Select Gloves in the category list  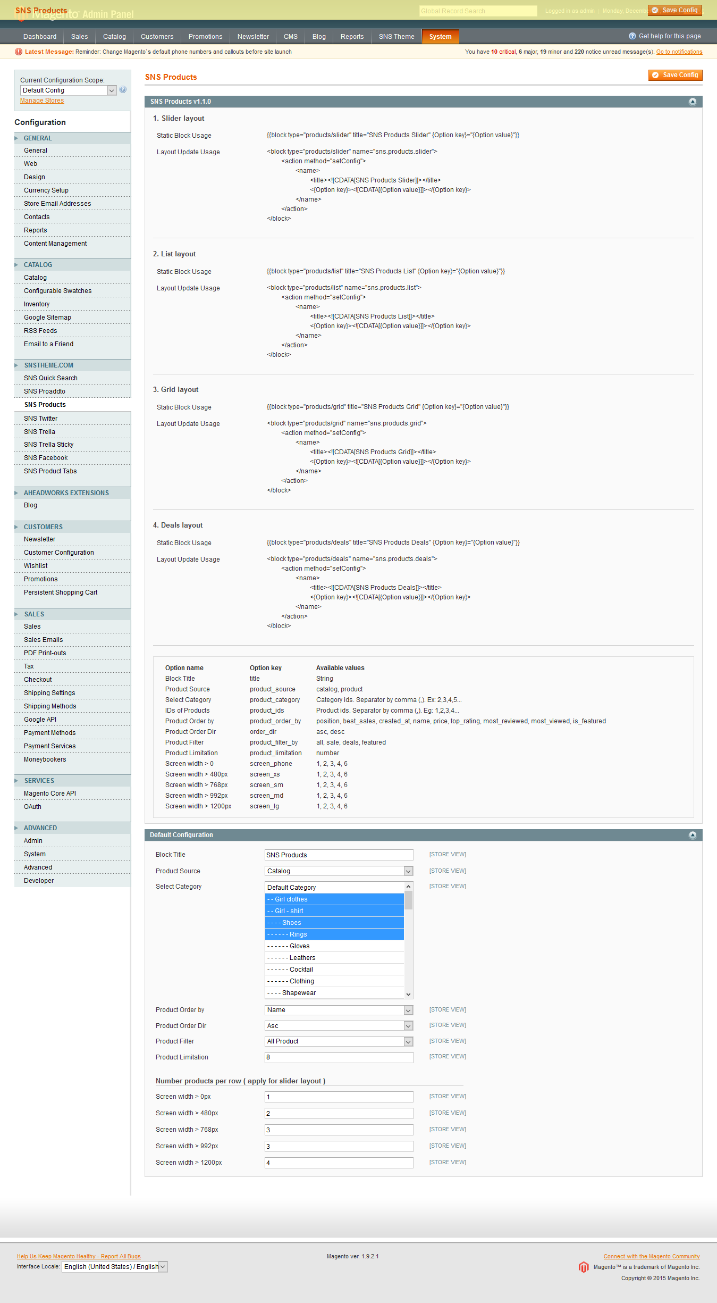tap(299, 946)
